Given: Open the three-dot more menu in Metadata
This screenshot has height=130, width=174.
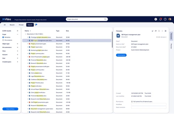Looking at the screenshot, I should (162, 31).
